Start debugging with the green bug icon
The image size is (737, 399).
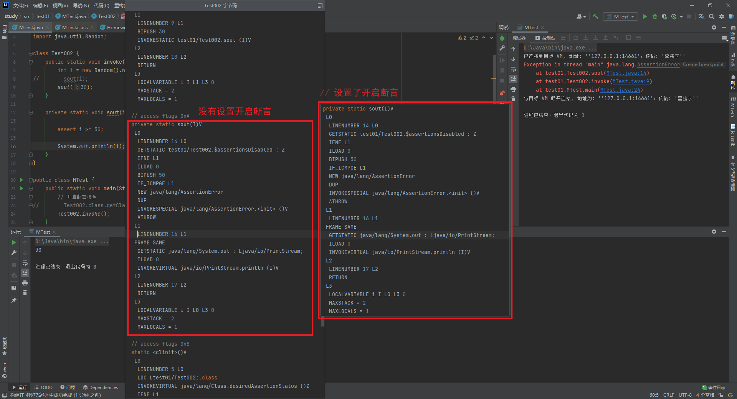[x=655, y=16]
